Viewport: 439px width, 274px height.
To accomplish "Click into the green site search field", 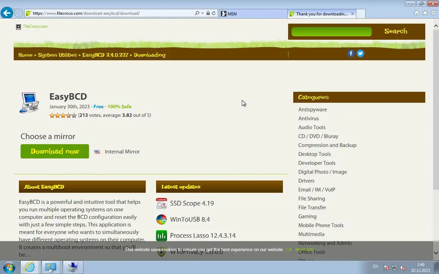I will (x=331, y=32).
